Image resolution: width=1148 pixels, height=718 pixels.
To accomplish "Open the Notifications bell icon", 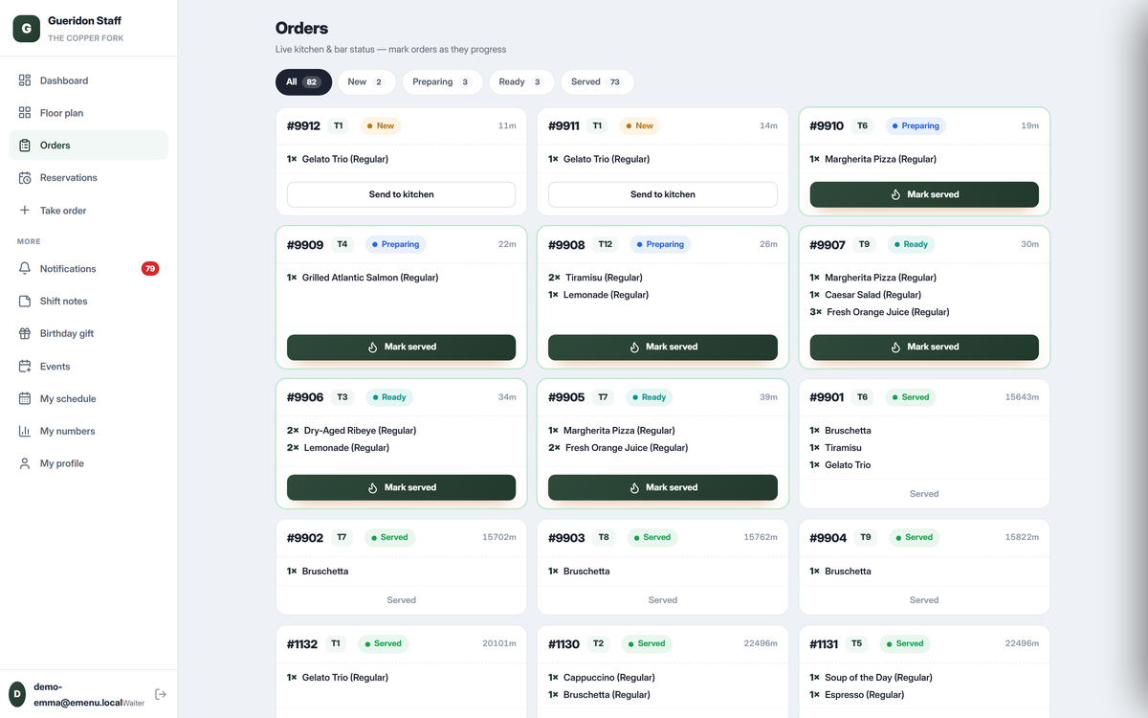I will pyautogui.click(x=25, y=269).
